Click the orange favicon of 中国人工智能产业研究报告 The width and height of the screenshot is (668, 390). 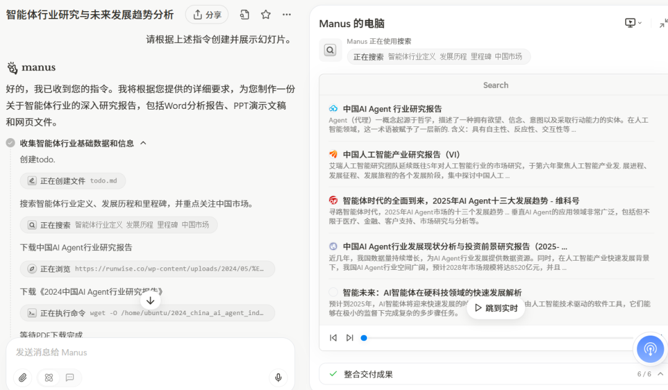tap(333, 154)
